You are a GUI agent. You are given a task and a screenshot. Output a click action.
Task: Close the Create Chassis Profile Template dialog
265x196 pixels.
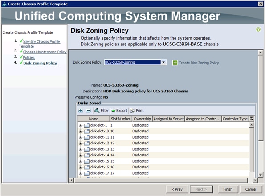coord(261,4)
